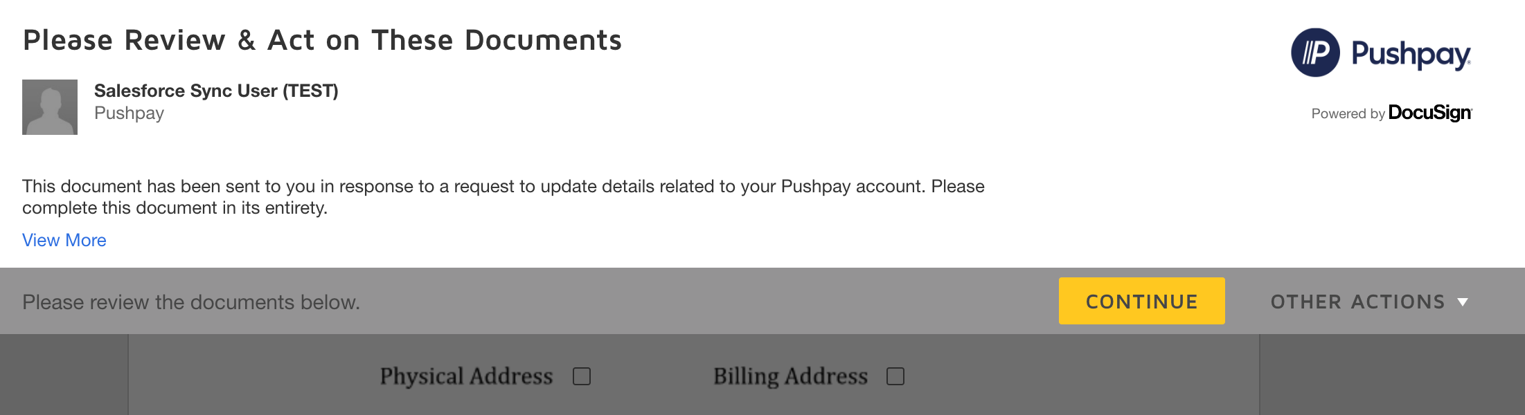1525x415 pixels.
Task: Click the sender's avatar placeholder image
Action: click(x=49, y=107)
